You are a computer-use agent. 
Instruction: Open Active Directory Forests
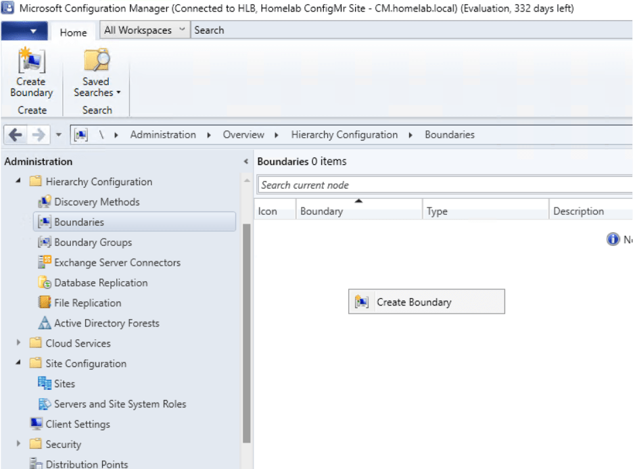pyautogui.click(x=107, y=323)
